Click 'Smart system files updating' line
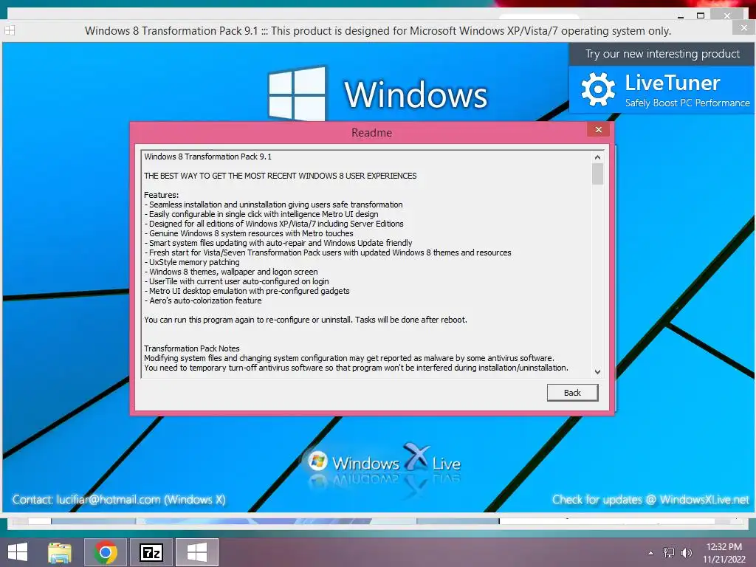 (278, 243)
